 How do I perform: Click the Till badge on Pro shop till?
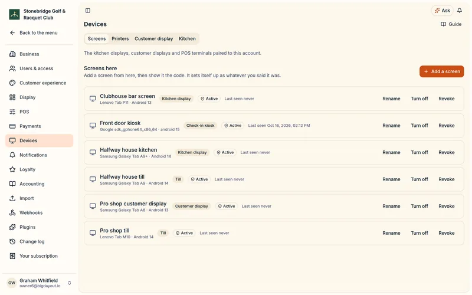[163, 233]
